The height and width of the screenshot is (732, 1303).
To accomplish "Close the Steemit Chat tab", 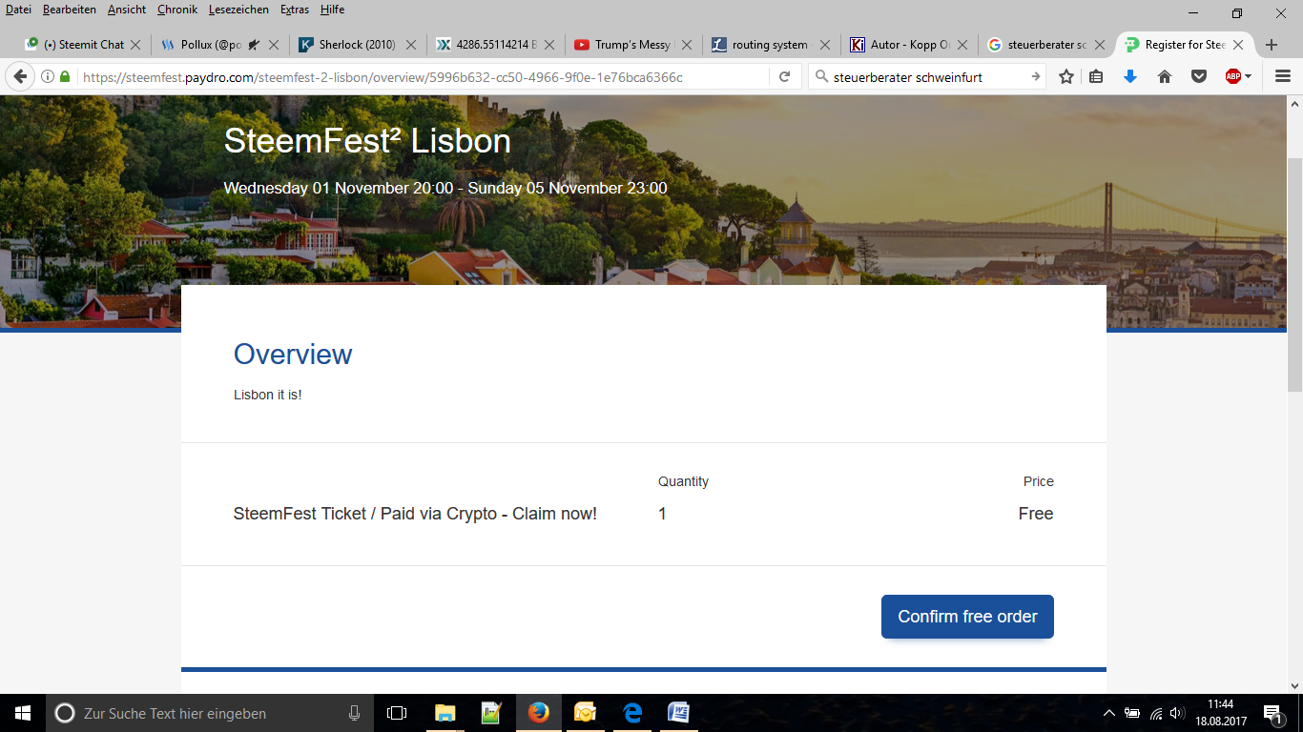I will [135, 45].
